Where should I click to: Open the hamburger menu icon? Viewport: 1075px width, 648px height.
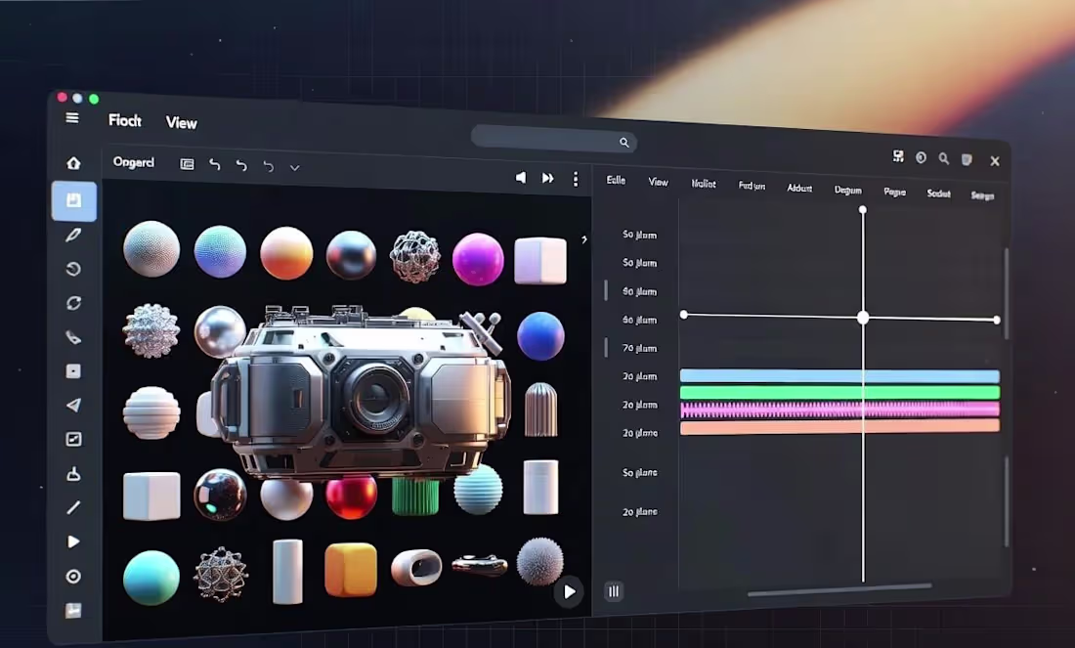tap(72, 118)
